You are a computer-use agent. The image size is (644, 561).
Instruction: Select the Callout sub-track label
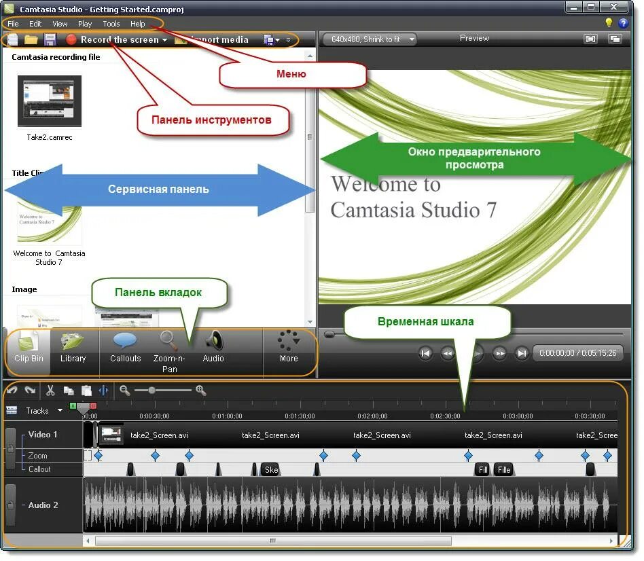[39, 469]
